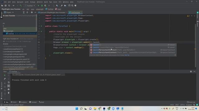Image resolution: width=199 pixels, height=111 pixels.
Task: Click Windows Start button on taskbar
Action: pos(77,109)
